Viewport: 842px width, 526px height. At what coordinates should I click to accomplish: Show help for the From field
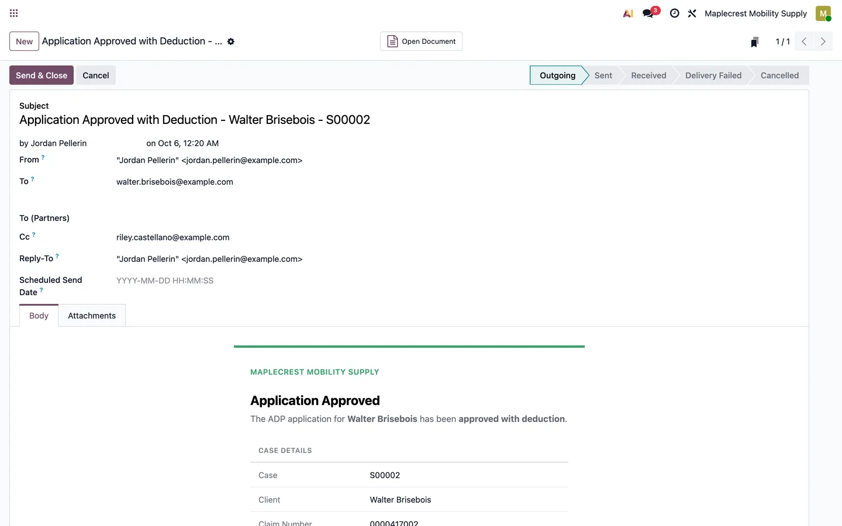43,157
